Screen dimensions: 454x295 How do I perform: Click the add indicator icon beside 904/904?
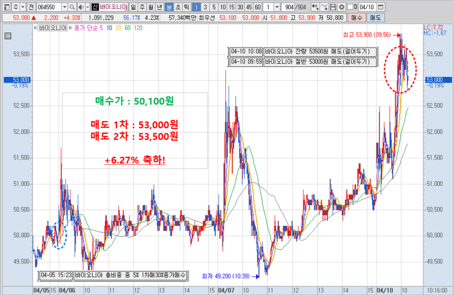click(315, 7)
